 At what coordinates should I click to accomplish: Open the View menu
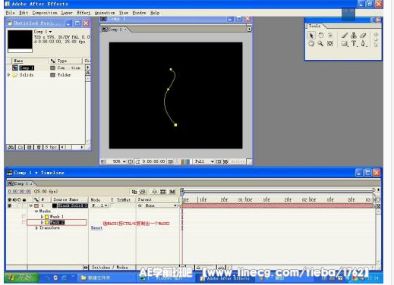[124, 13]
